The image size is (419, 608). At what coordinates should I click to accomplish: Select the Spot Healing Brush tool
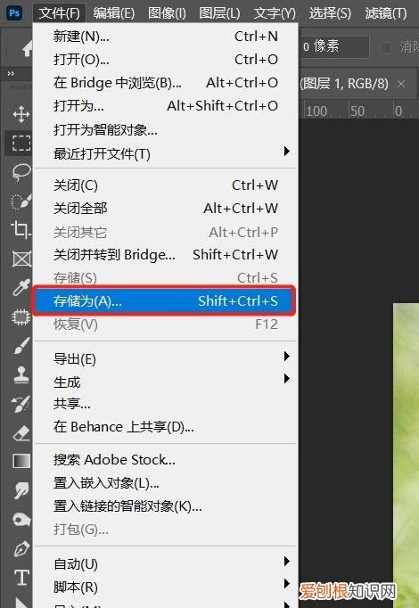21,316
